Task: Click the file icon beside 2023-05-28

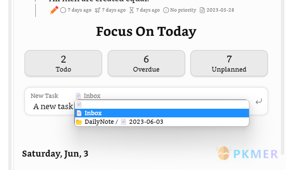Action: [202, 10]
